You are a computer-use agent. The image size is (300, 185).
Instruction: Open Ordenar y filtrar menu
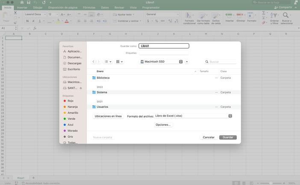[274, 18]
